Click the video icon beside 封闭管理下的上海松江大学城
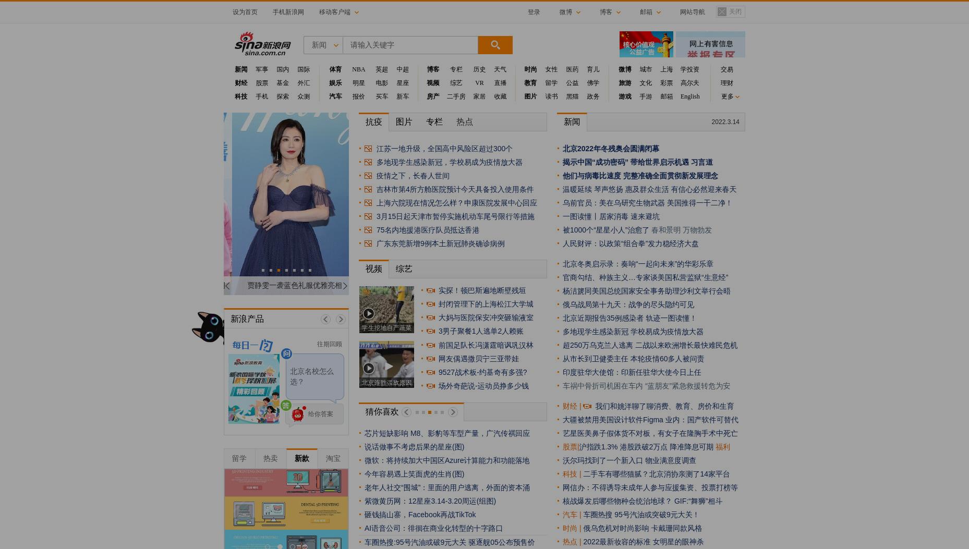This screenshot has height=549, width=969. click(430, 304)
